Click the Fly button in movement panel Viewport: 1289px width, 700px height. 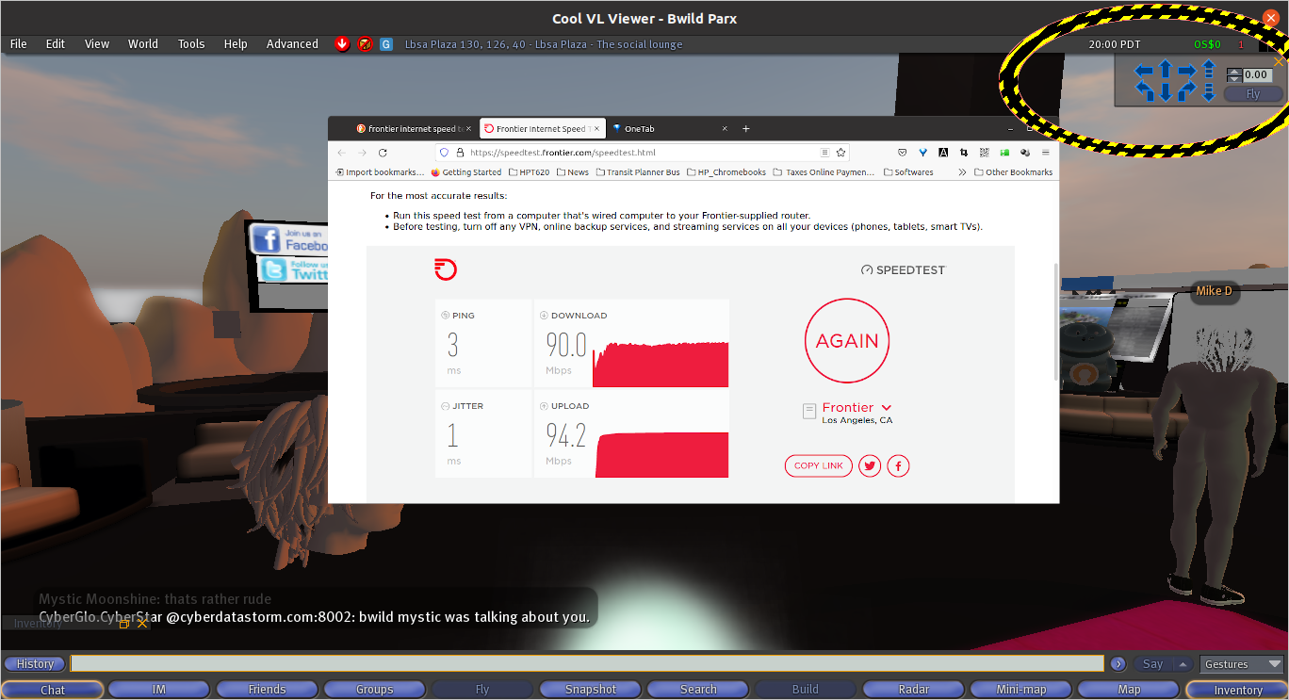point(1253,94)
